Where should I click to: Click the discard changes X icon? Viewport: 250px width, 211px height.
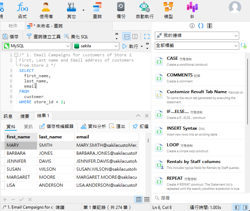30,200
